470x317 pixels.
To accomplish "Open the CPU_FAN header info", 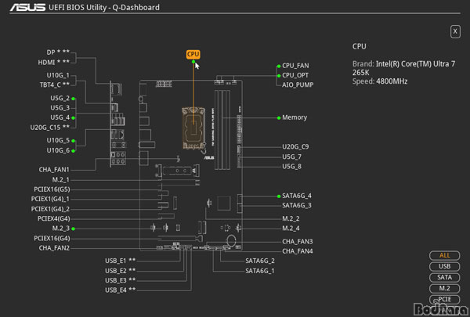I will click(295, 66).
